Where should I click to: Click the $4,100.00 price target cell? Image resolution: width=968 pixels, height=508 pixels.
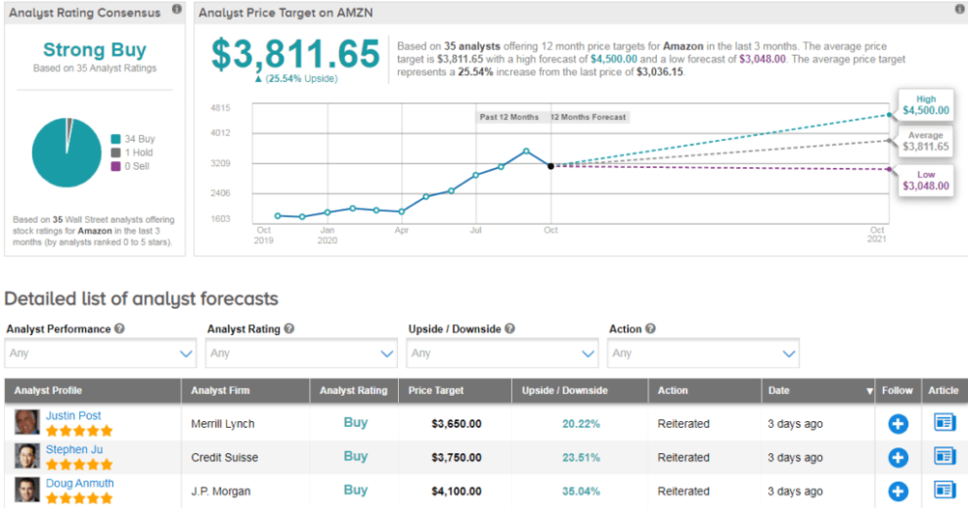pos(457,491)
